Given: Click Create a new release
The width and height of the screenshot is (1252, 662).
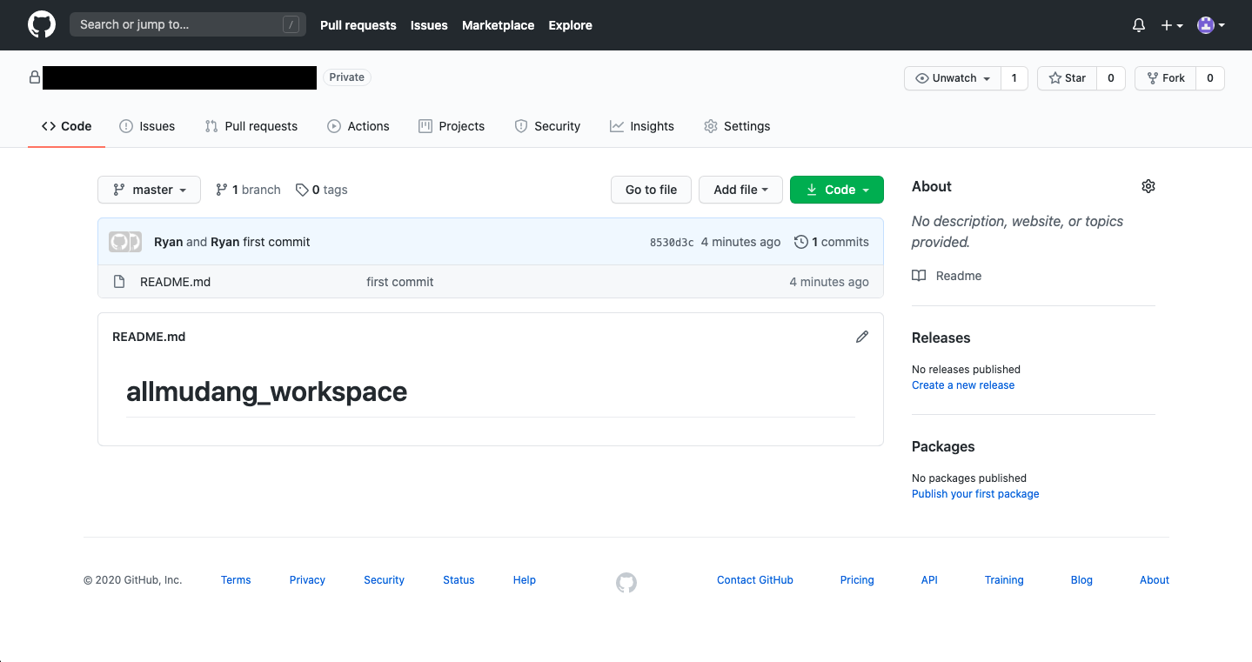Looking at the screenshot, I should [963, 385].
